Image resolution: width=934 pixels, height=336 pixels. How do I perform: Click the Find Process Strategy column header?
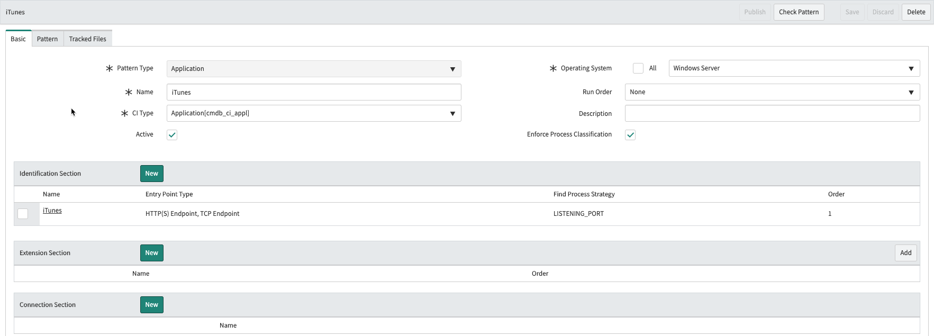coord(584,194)
